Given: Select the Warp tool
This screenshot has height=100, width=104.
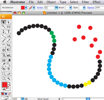Looking at the screenshot, I should (x=3, y=50).
